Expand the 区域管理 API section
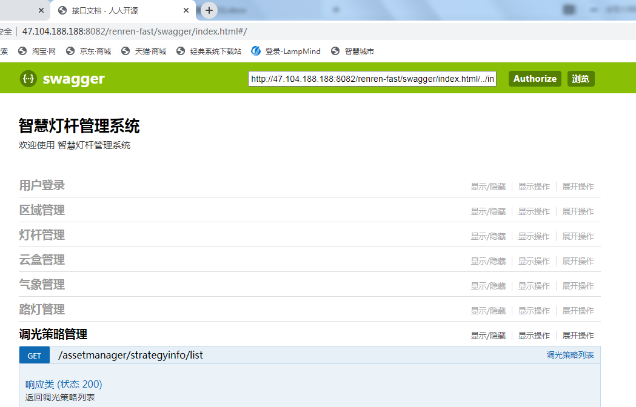The height and width of the screenshot is (407, 636). pos(42,210)
